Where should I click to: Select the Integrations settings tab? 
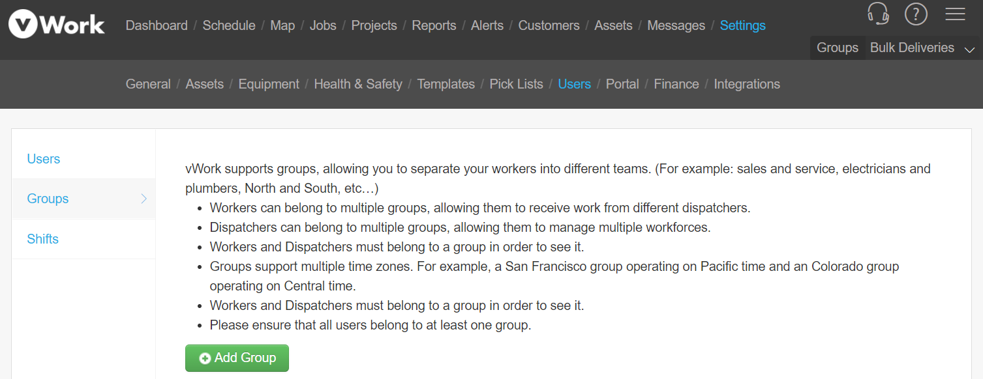(747, 84)
